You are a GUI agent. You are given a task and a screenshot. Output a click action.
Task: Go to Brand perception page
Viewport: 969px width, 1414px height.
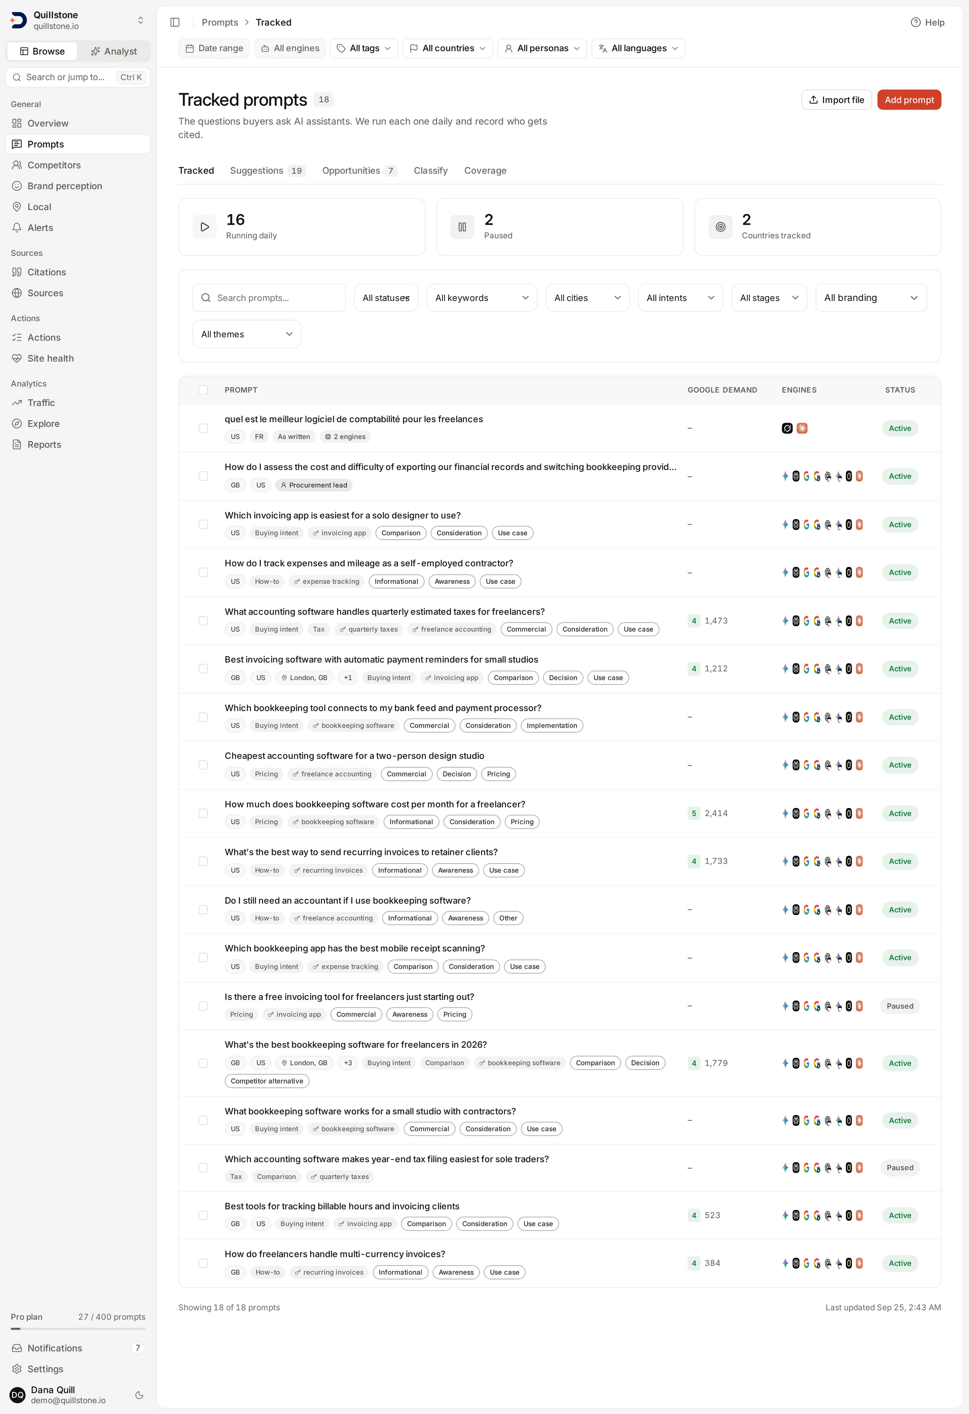tap(78, 186)
